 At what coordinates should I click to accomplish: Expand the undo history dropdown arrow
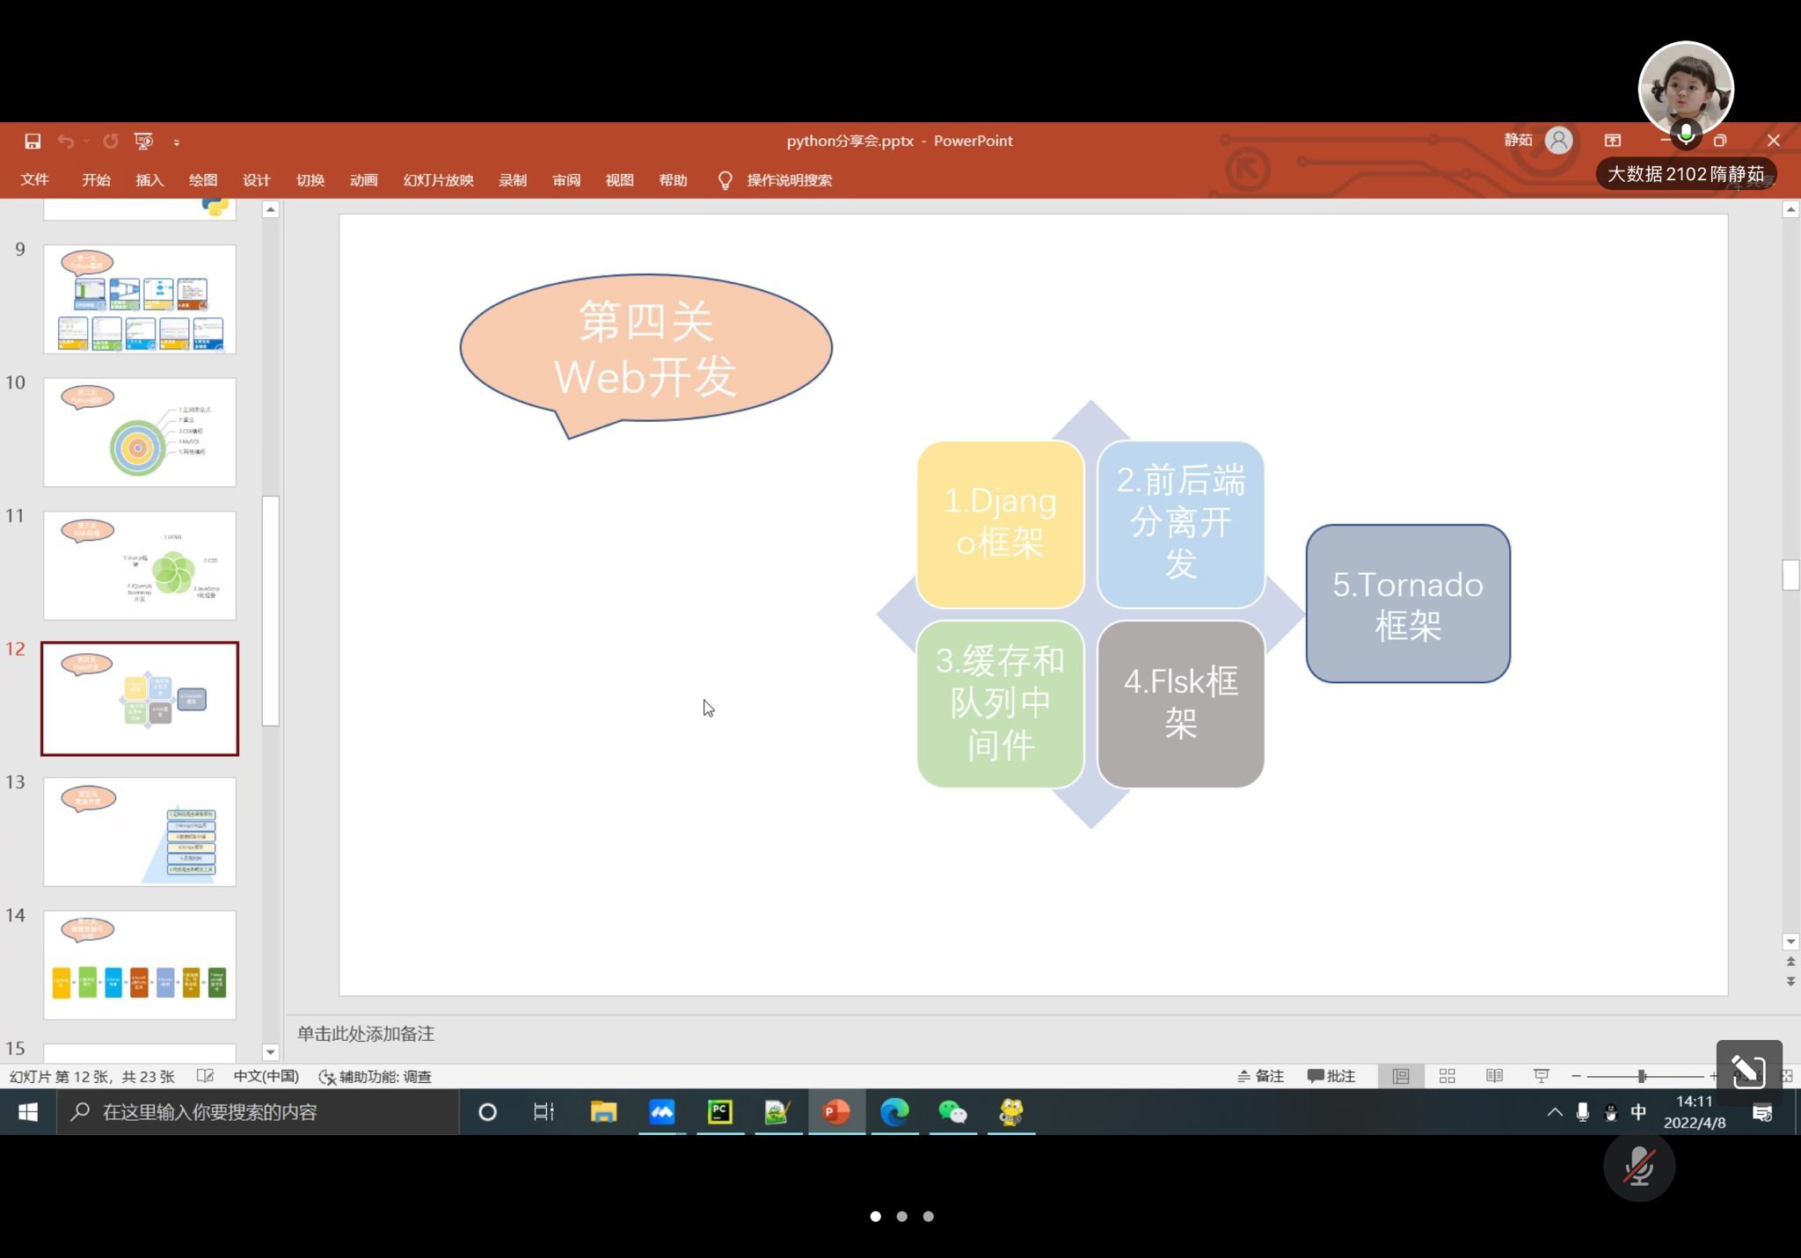coord(86,141)
